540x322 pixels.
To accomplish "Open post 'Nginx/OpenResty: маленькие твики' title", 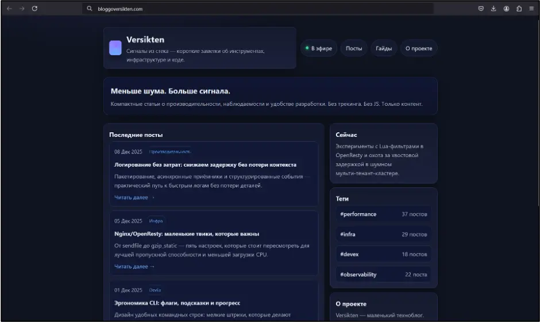I will pyautogui.click(x=187, y=234).
